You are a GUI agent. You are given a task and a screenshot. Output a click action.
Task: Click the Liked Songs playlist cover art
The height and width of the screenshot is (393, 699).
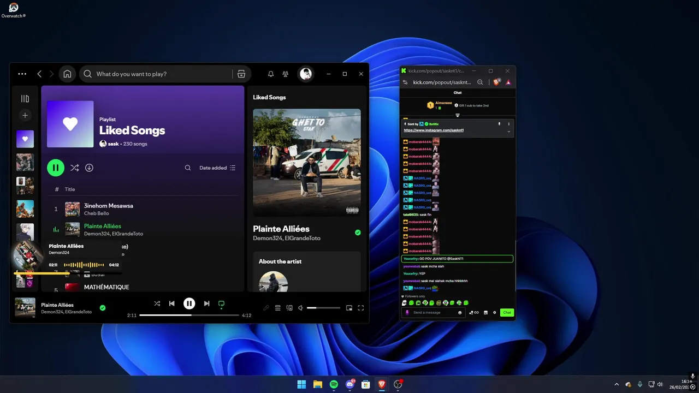click(70, 124)
